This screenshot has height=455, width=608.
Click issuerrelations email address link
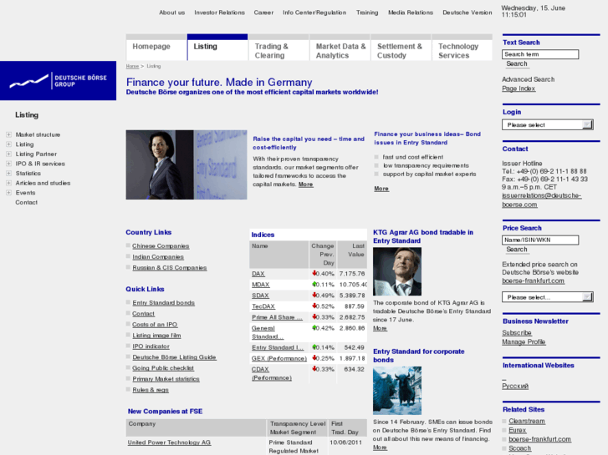(541, 200)
